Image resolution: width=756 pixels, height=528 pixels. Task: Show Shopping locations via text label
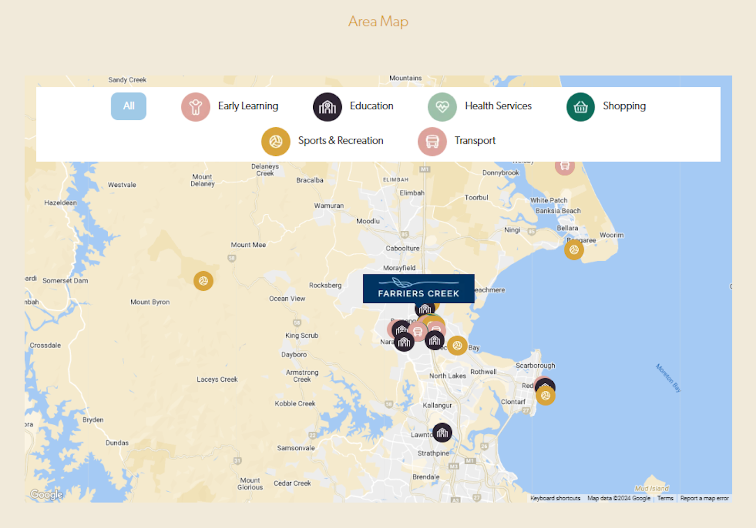(x=624, y=106)
